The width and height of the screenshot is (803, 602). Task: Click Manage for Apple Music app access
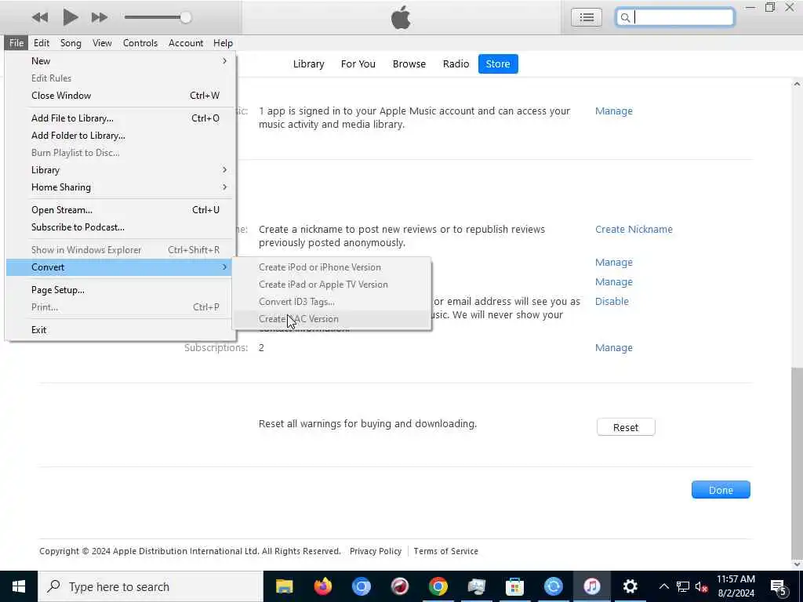click(613, 111)
